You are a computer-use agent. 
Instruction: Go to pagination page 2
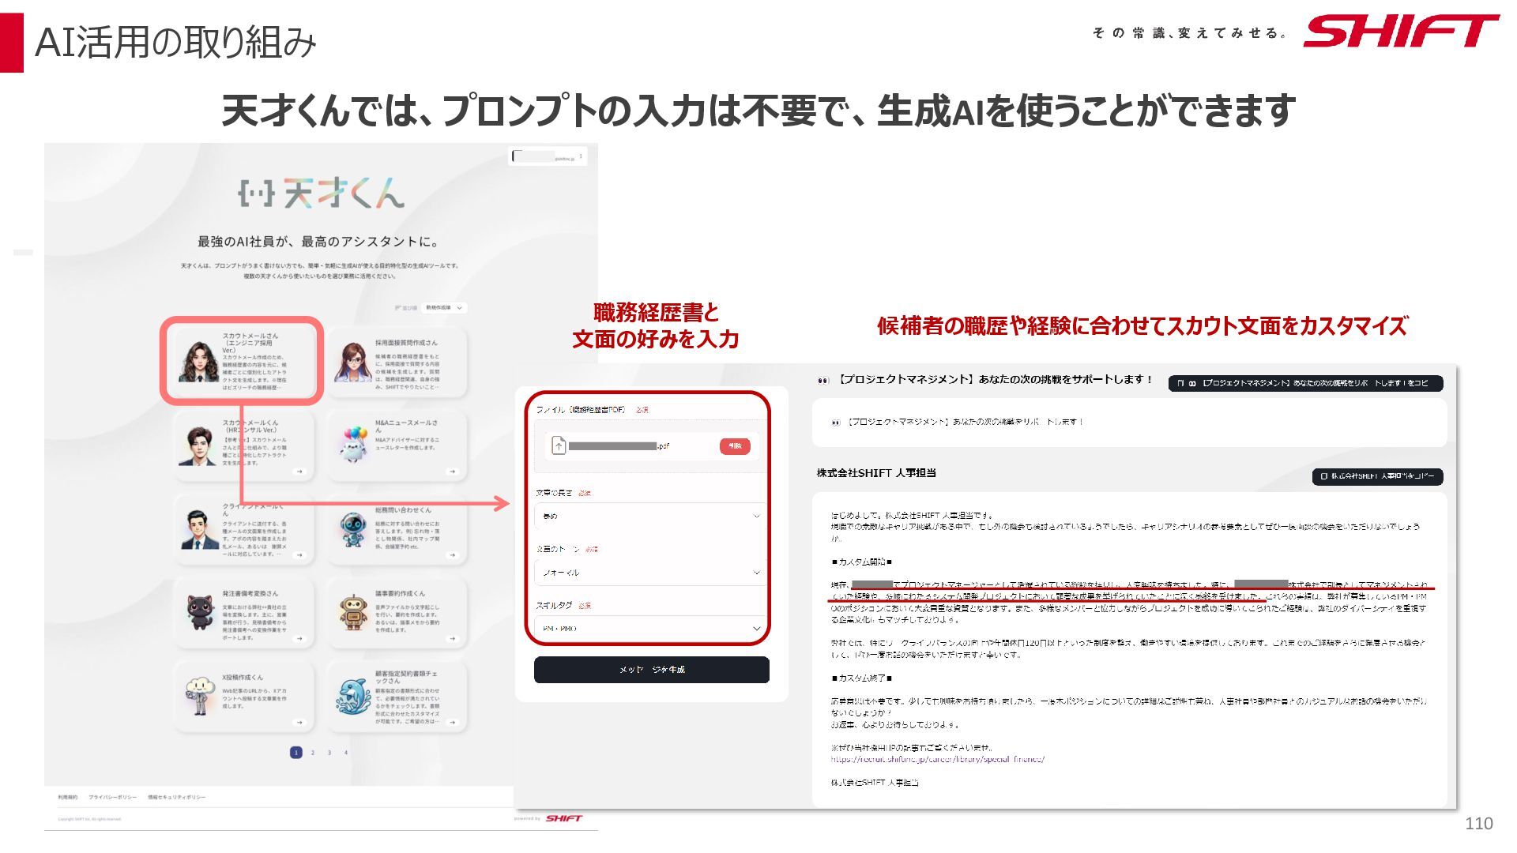tap(313, 753)
